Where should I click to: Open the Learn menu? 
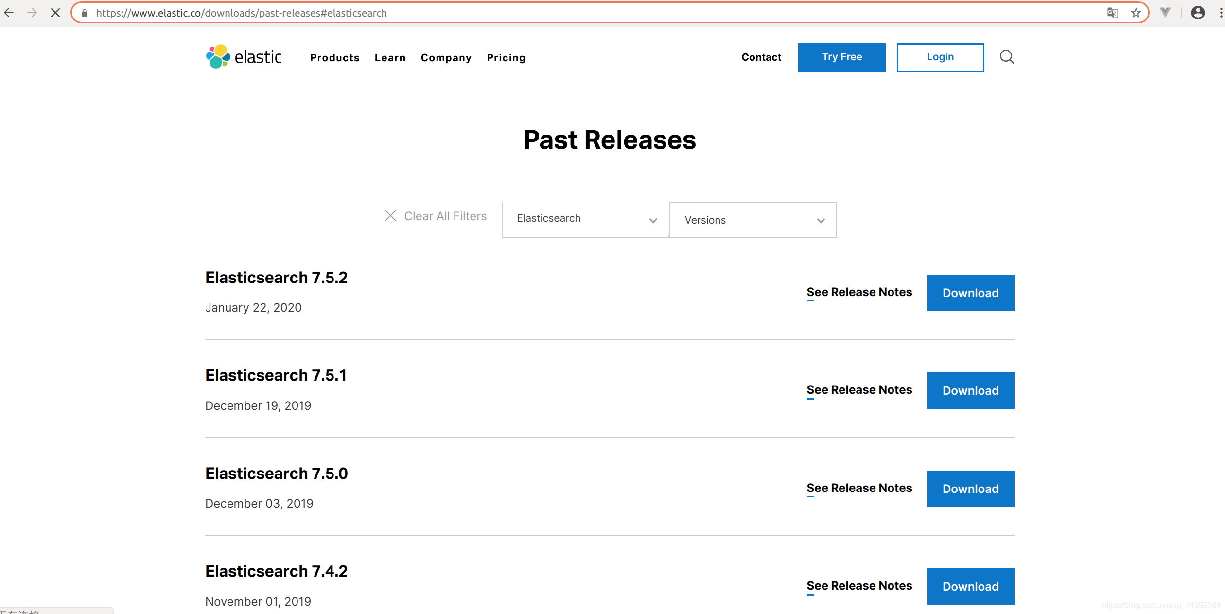click(x=390, y=58)
